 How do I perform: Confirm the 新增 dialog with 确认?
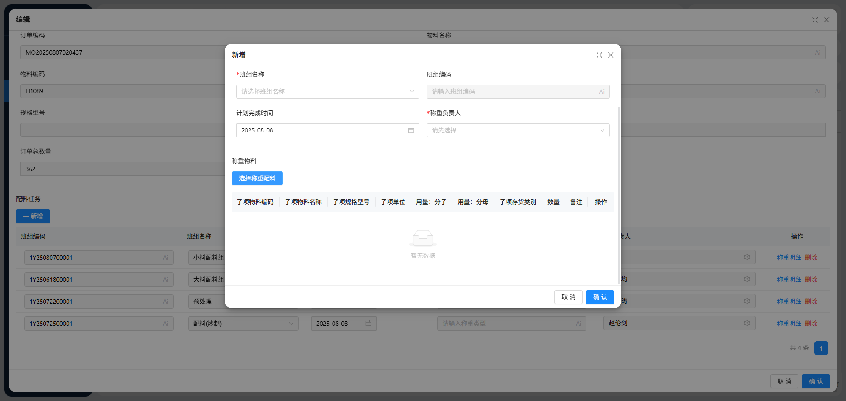click(600, 297)
